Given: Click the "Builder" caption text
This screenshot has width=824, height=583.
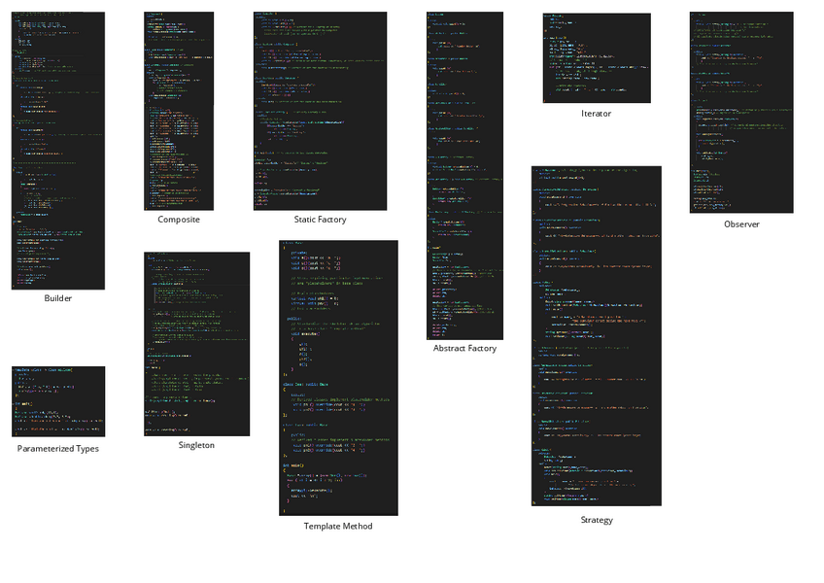Looking at the screenshot, I should pos(58,298).
